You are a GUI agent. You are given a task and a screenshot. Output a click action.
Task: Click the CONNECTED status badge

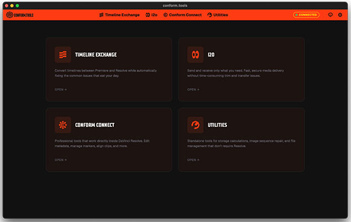coord(306,15)
